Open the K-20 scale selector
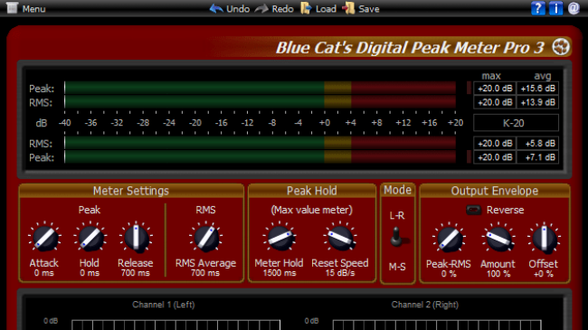This screenshot has width=588, height=330. tap(516, 123)
